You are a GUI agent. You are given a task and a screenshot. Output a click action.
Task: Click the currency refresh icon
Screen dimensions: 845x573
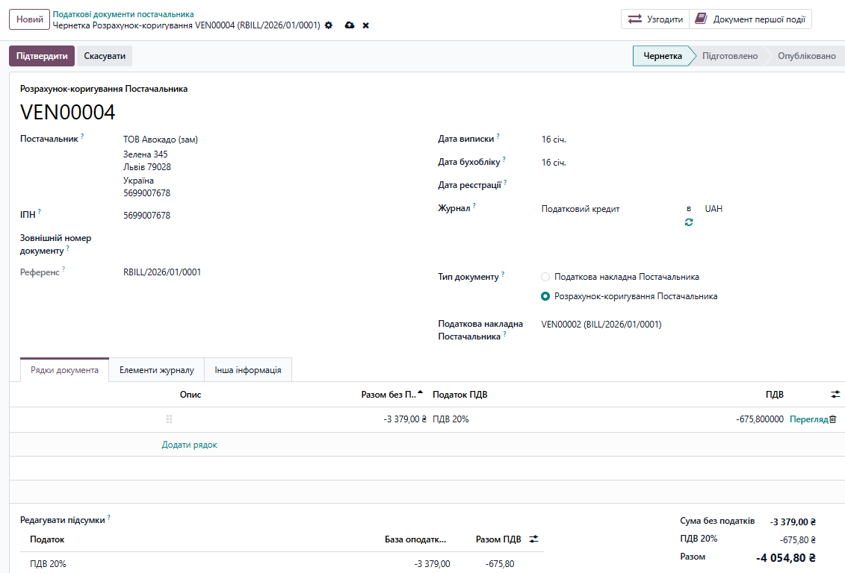(689, 222)
